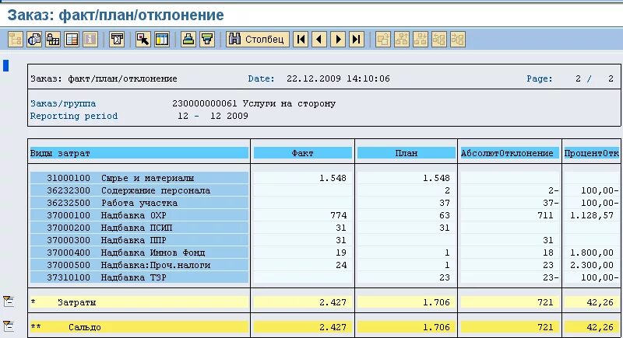Click the hierarchy tree toolbar icon
623x338 pixels.
coord(16,39)
